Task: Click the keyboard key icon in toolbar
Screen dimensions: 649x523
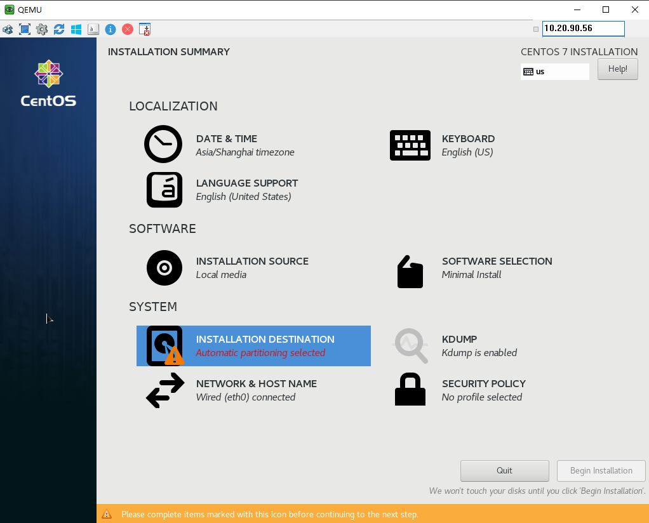Action: tap(93, 29)
